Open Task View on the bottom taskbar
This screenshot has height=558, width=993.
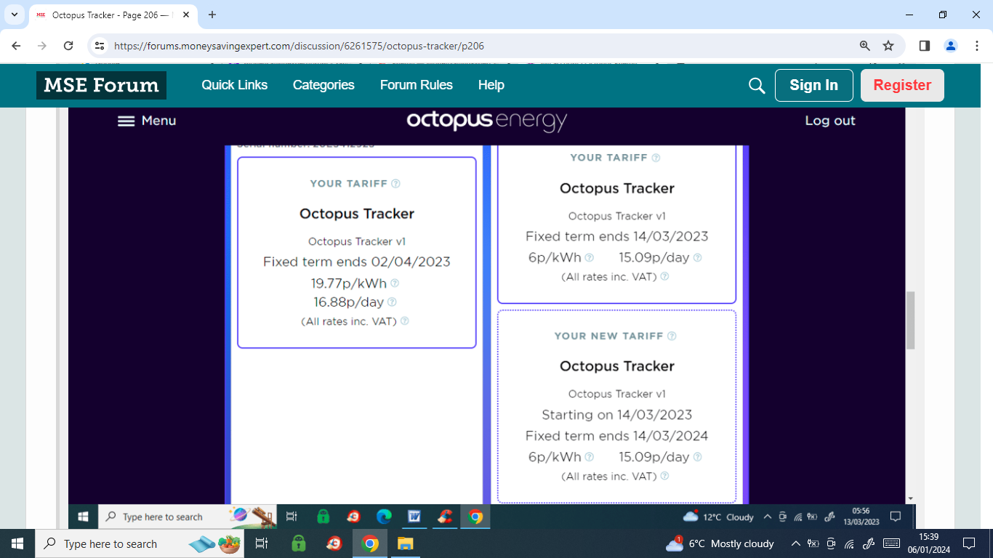pyautogui.click(x=262, y=543)
